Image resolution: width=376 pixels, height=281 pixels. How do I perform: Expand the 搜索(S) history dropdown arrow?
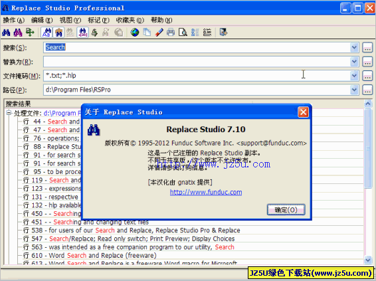[x=354, y=47]
